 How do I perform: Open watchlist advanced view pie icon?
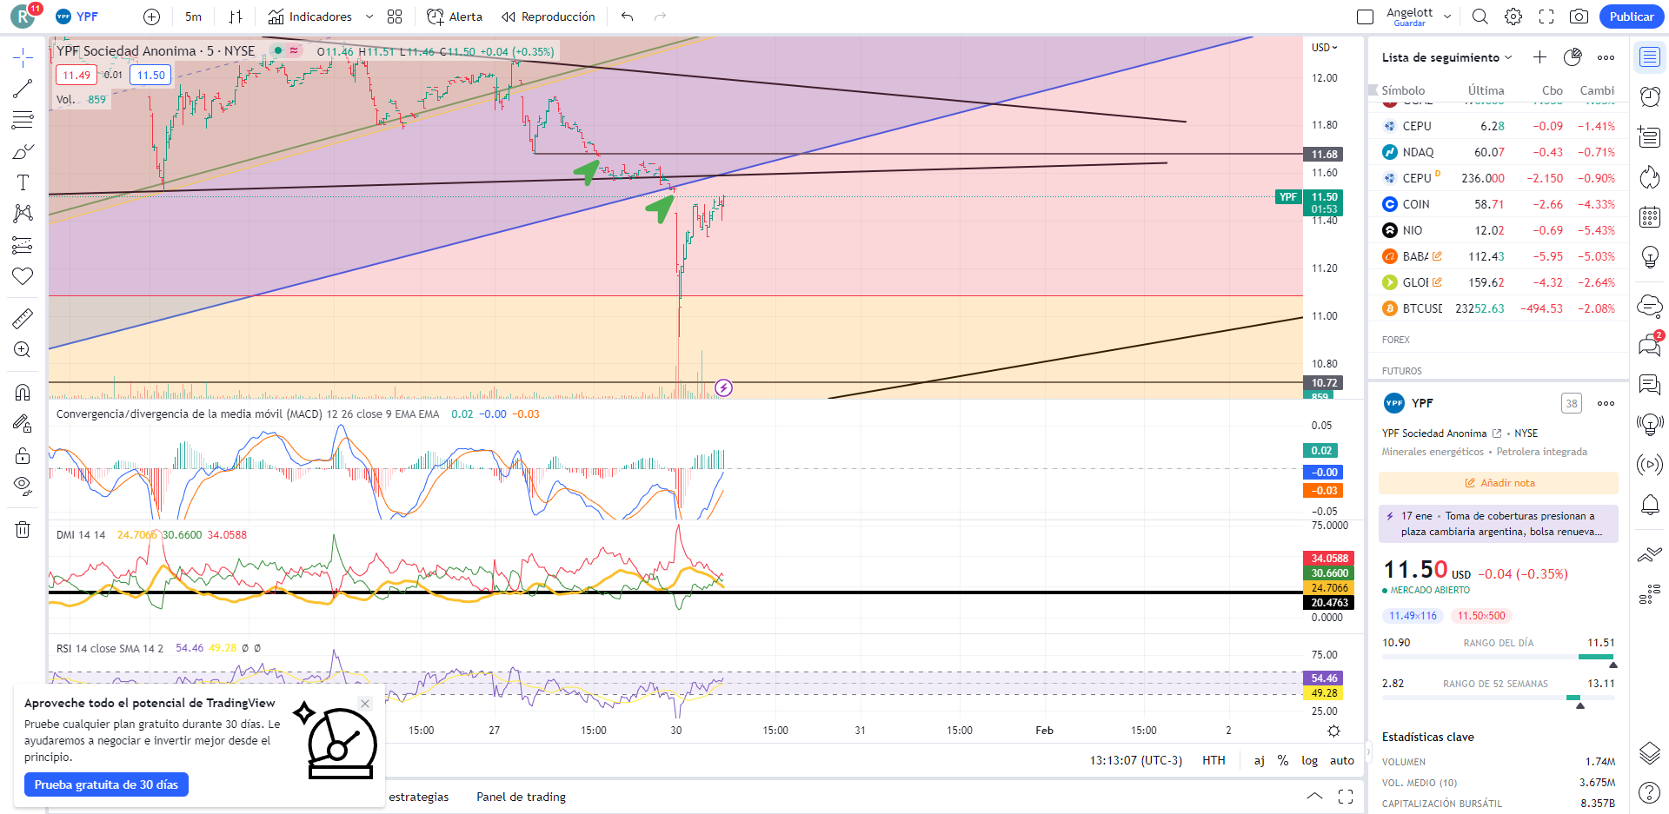point(1573,57)
